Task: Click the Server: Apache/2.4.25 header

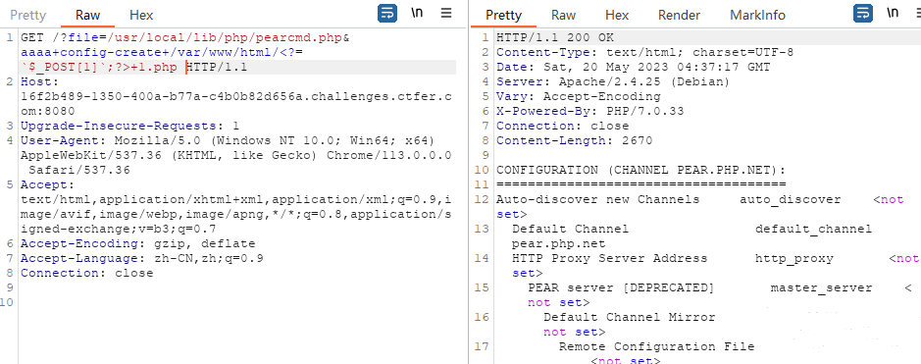Action: pos(613,81)
